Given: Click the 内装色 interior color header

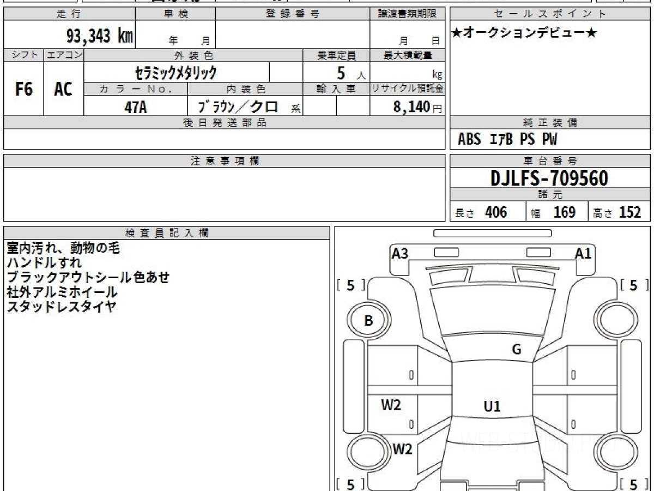Looking at the screenshot, I should pyautogui.click(x=246, y=89).
